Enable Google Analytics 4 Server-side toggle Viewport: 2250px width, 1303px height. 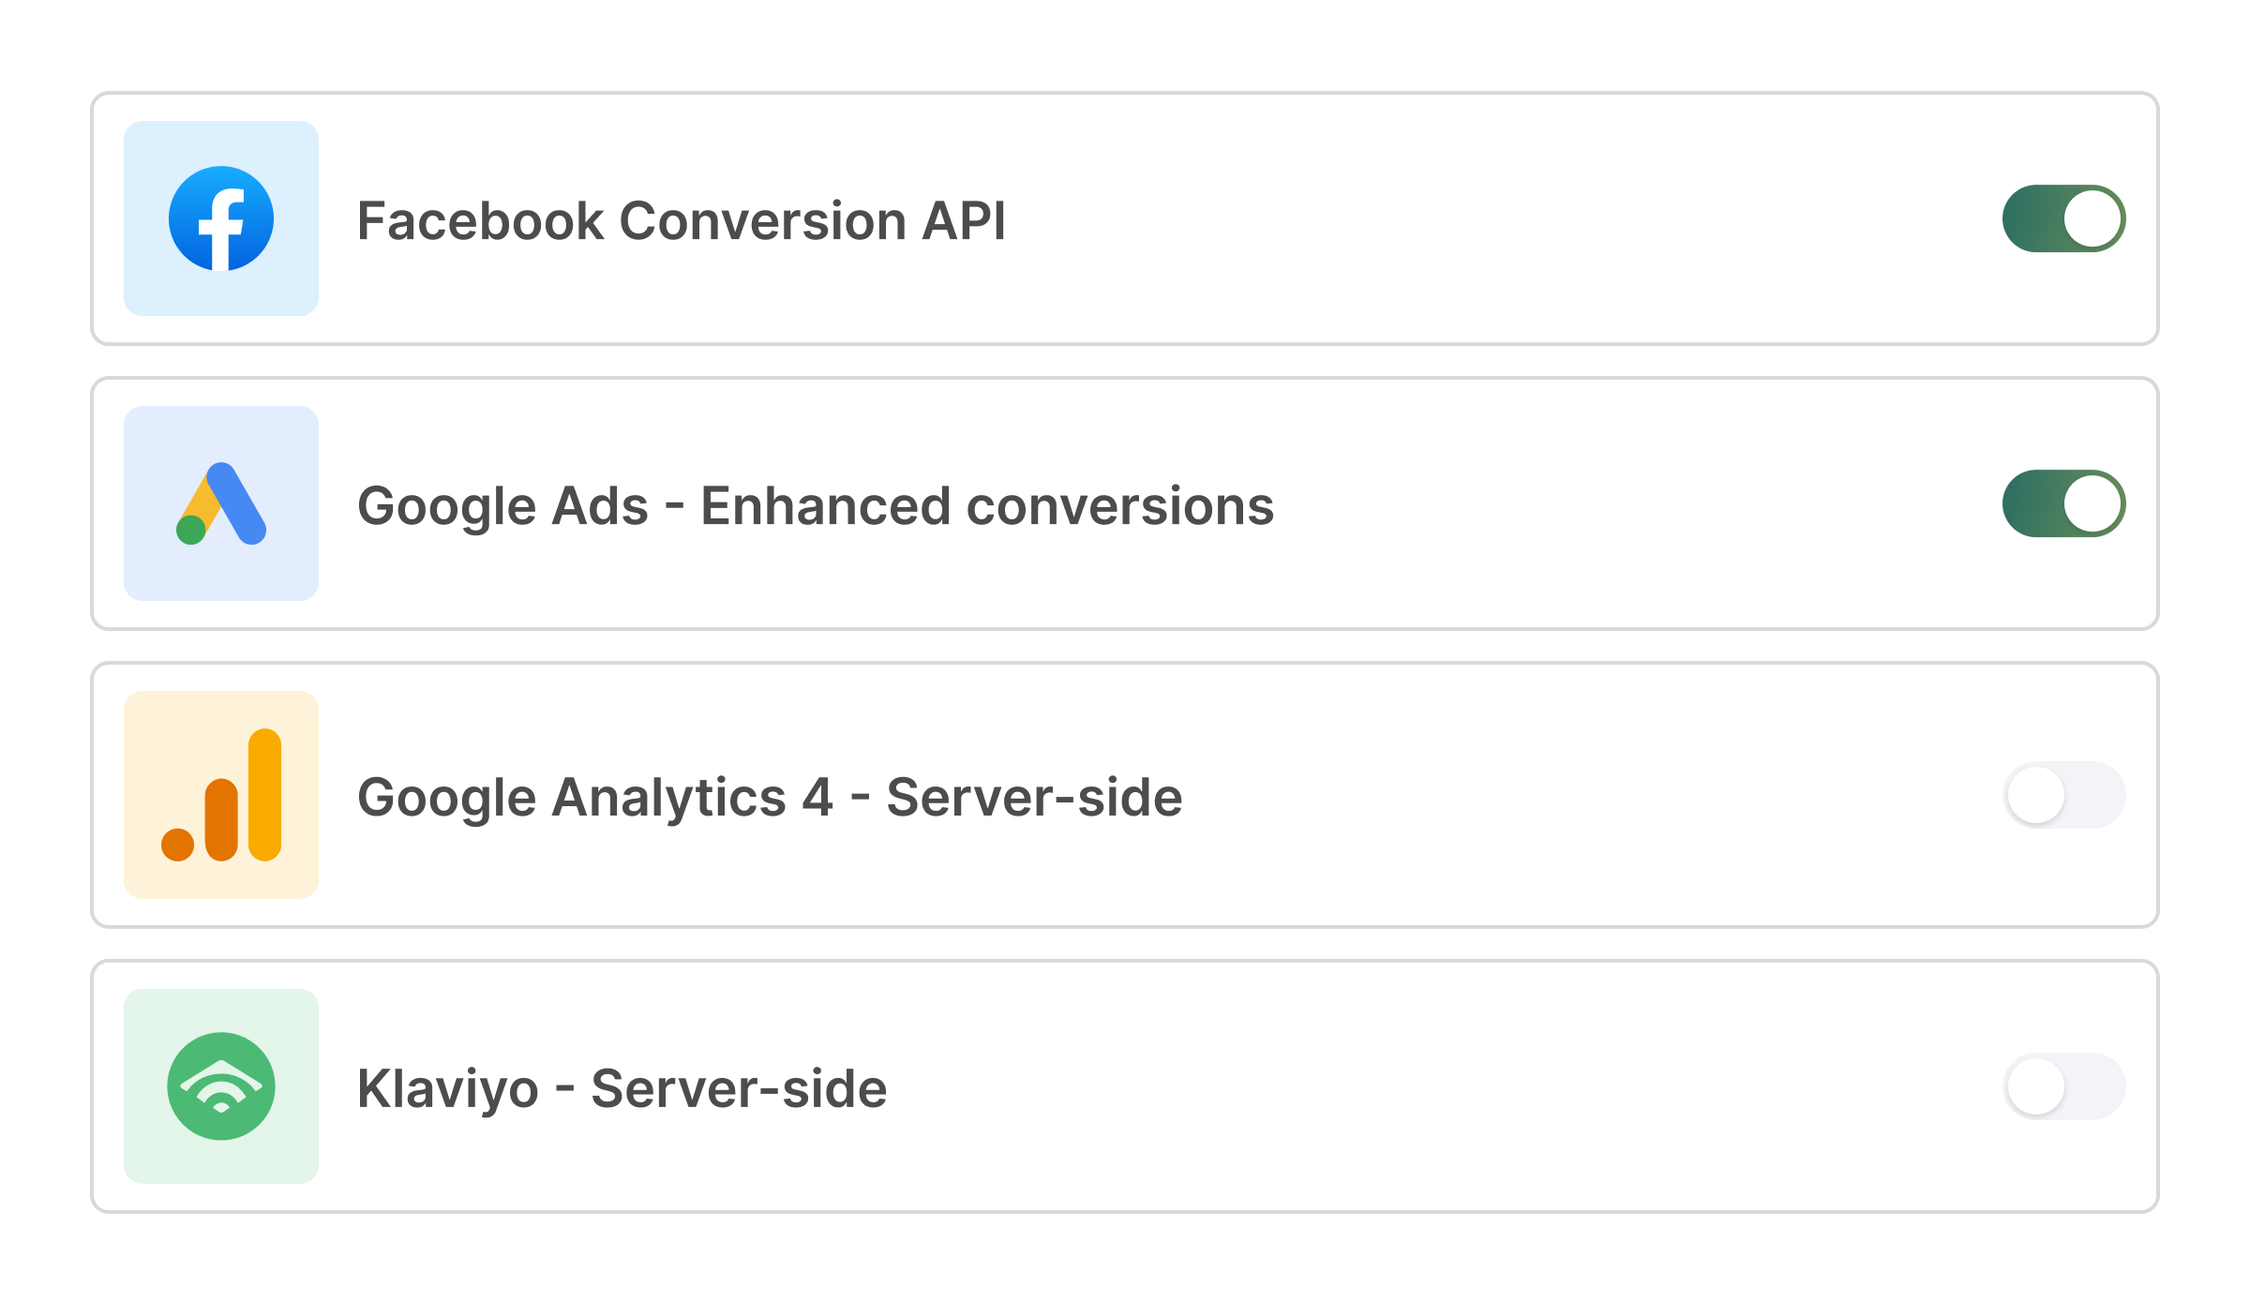point(2063,795)
